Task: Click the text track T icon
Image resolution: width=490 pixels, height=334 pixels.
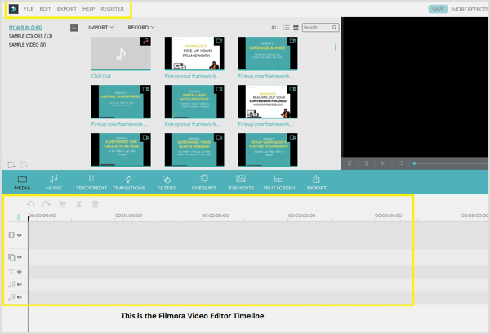Action: (11, 271)
